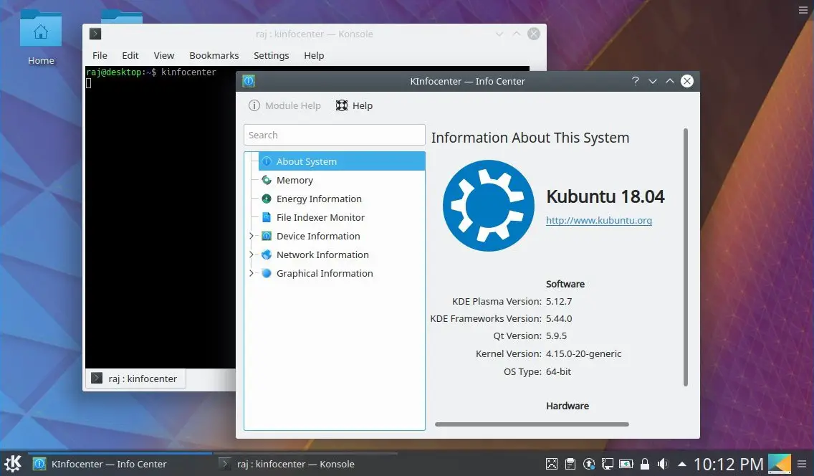Click the File Indexer Monitor icon
The height and width of the screenshot is (476, 814).
click(x=267, y=217)
